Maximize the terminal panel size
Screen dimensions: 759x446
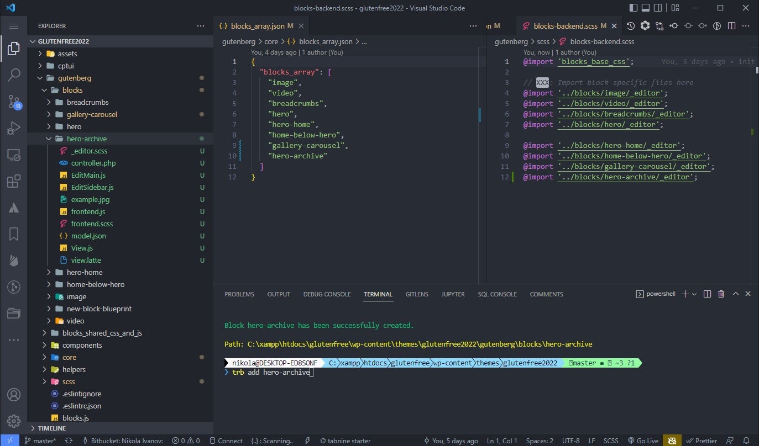tap(735, 294)
